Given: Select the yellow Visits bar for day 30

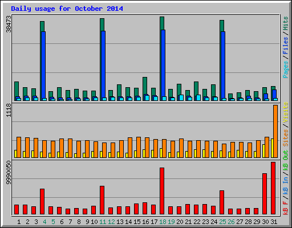Looking at the screenshot, I should point(263,151).
